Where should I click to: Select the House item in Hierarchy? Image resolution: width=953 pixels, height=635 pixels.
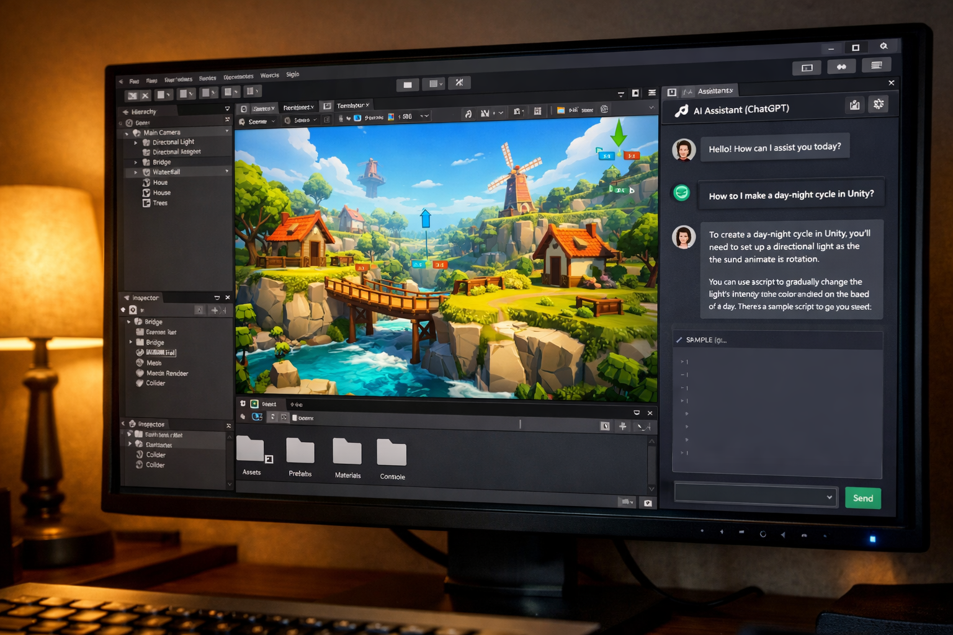coord(161,193)
